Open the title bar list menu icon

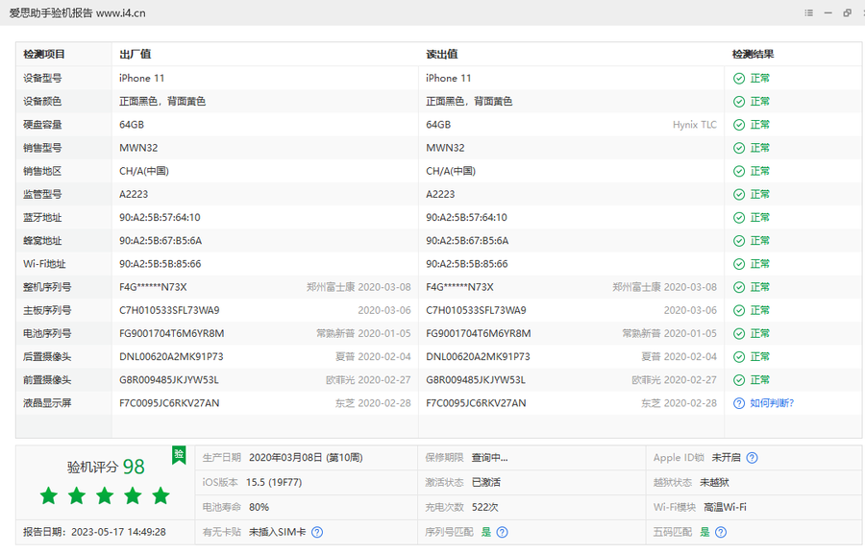pyautogui.click(x=808, y=13)
